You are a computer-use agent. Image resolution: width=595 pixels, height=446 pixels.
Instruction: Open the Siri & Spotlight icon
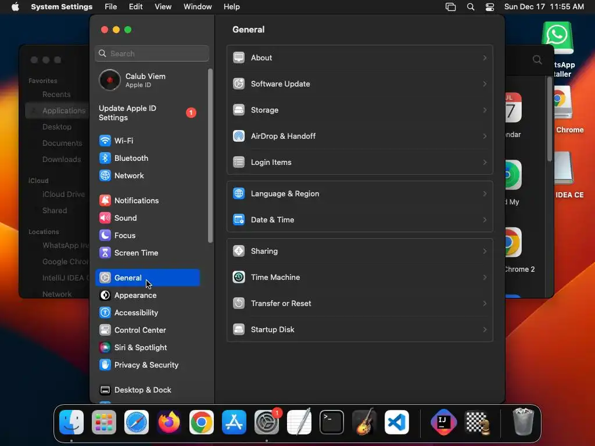click(x=105, y=347)
